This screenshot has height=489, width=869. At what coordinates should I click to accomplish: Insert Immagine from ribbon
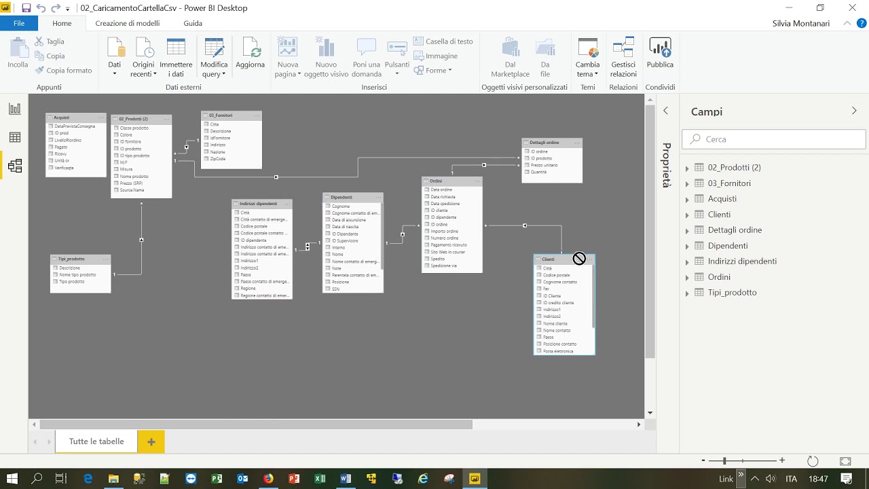tap(435, 56)
